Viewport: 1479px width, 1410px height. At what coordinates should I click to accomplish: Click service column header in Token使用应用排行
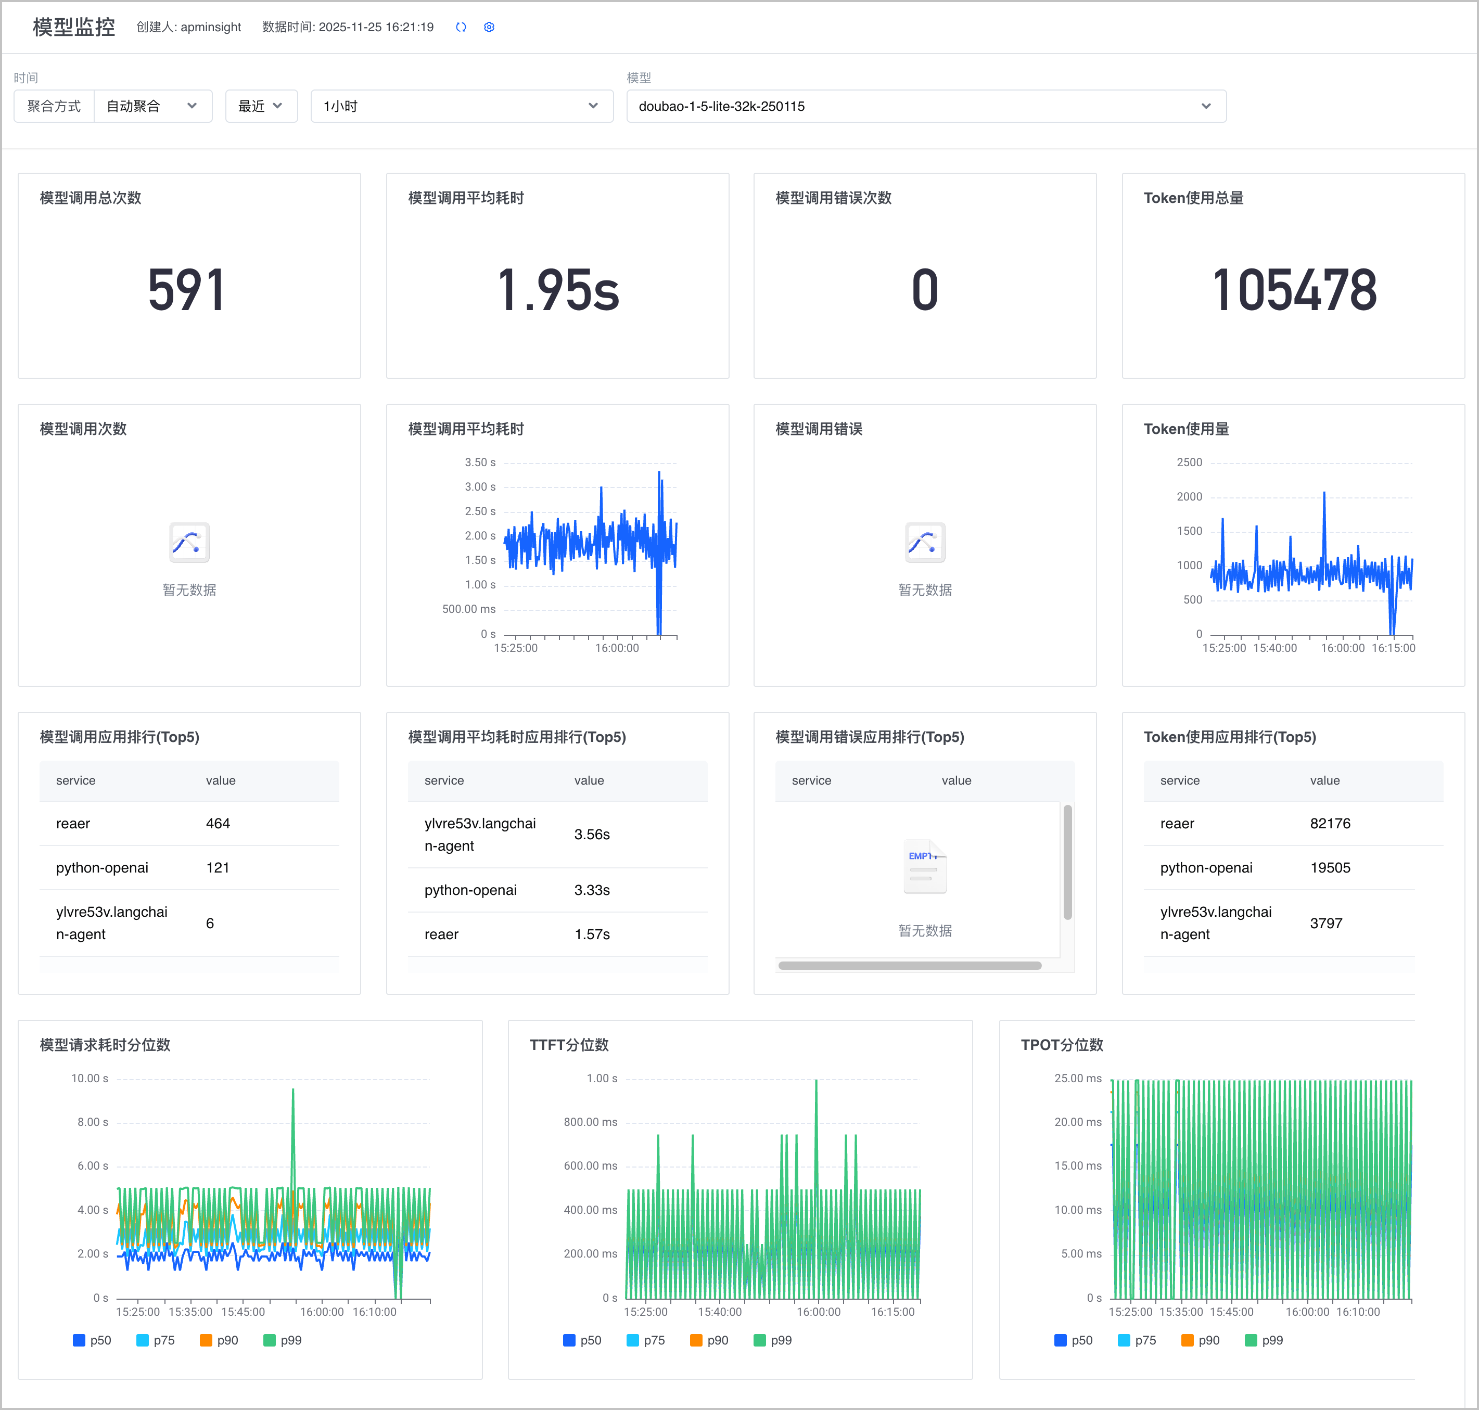tap(1179, 780)
